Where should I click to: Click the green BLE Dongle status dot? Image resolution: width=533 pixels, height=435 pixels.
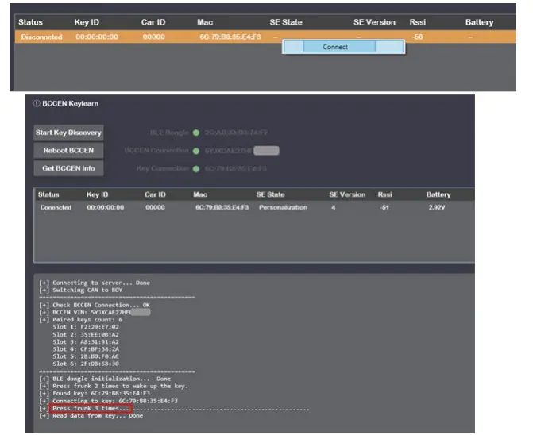(x=196, y=133)
